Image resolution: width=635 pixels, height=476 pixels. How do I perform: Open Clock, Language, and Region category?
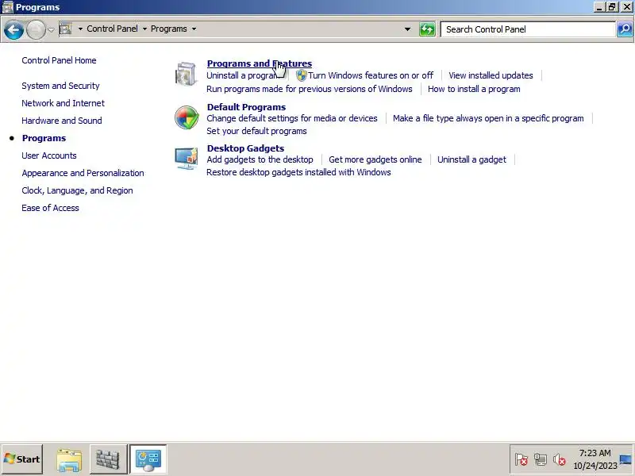click(77, 190)
